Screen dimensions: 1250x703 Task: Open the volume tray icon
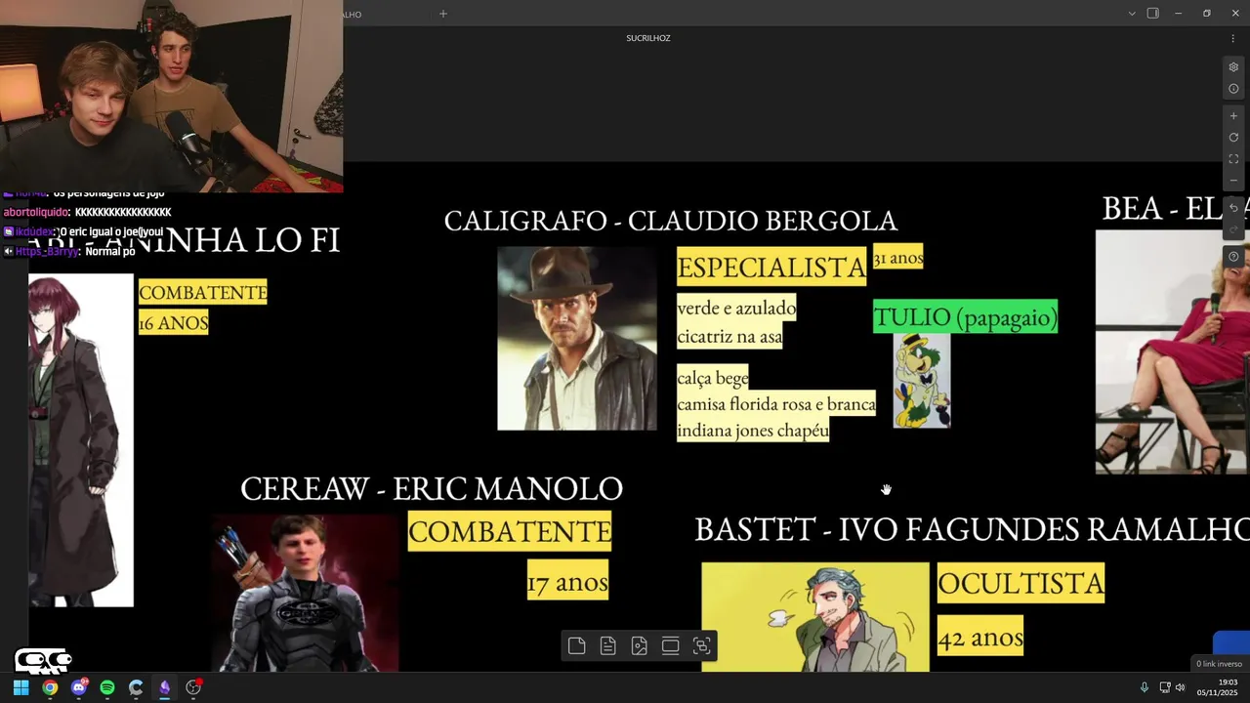point(1181,687)
